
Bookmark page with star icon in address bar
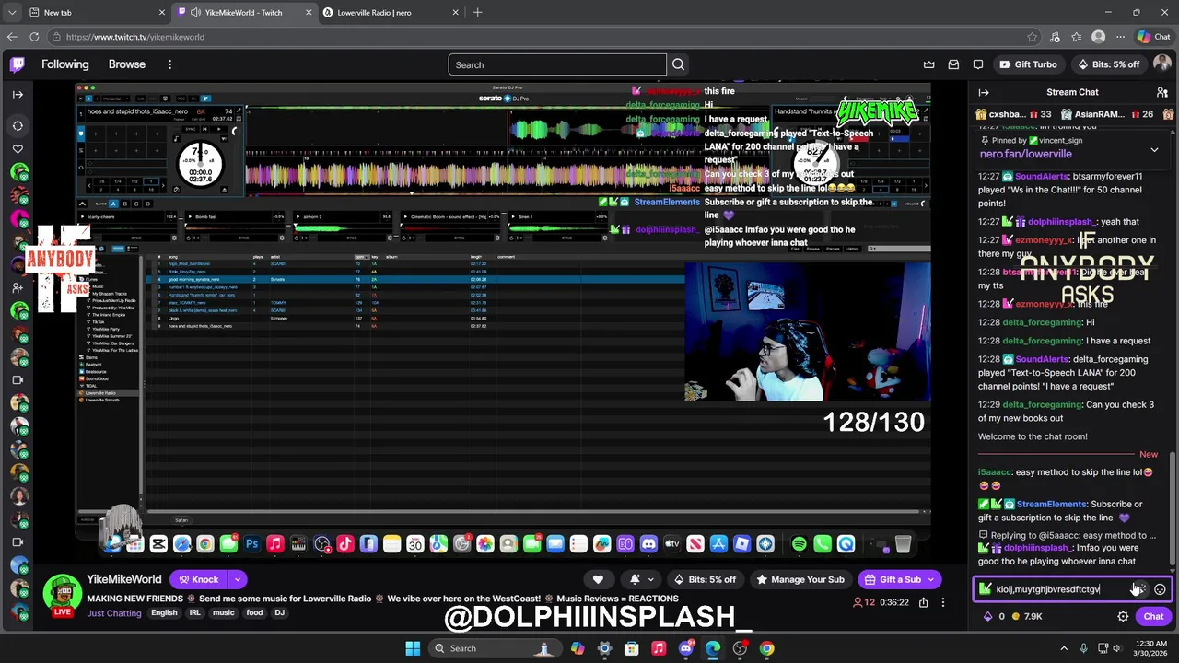(x=1032, y=37)
